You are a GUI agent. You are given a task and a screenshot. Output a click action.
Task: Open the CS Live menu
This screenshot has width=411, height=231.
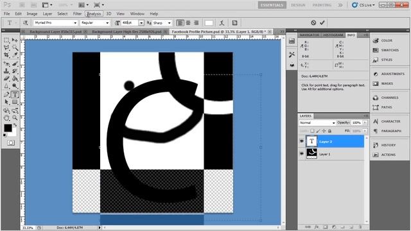(363, 5)
